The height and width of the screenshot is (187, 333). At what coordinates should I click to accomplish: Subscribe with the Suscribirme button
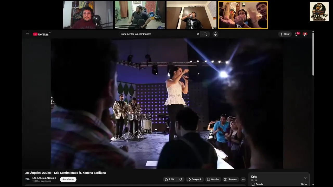[68, 179]
